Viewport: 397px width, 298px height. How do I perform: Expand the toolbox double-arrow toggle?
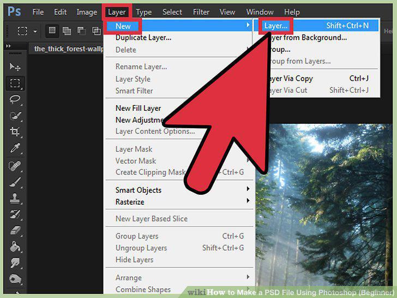click(8, 46)
